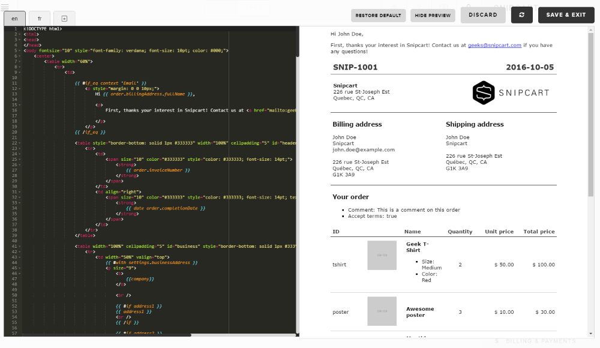Viewport: 600px width, 348px height.
Task: Click the {{ #if_eq context 'Email' }} code line
Action: [x=110, y=83]
